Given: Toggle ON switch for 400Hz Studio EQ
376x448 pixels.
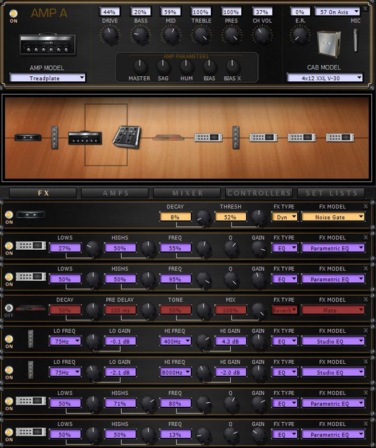Looking at the screenshot, I should coord(9,339).
